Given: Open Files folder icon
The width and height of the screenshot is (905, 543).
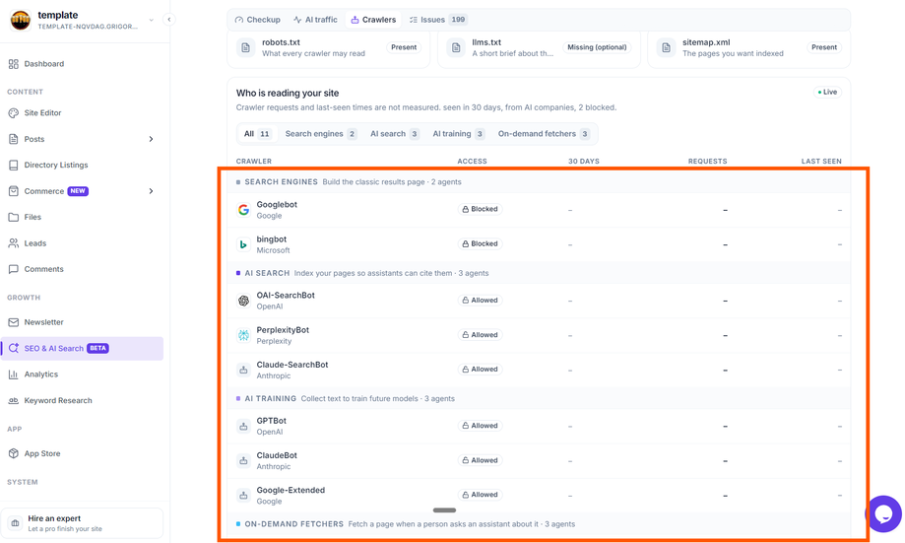Looking at the screenshot, I should tap(13, 217).
